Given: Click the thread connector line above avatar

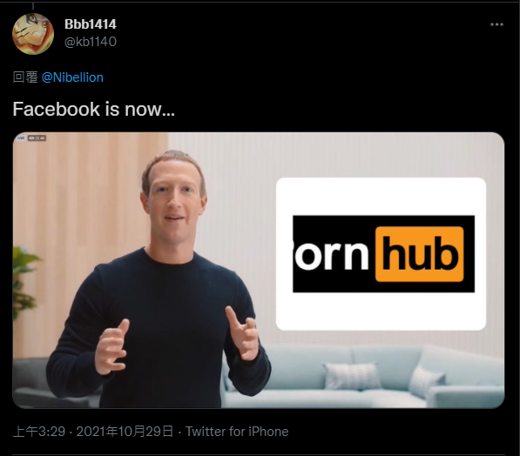Looking at the screenshot, I should pyautogui.click(x=33, y=4).
